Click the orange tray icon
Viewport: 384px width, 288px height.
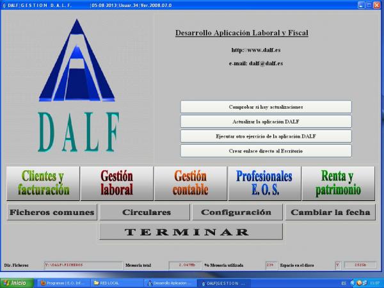359,283
